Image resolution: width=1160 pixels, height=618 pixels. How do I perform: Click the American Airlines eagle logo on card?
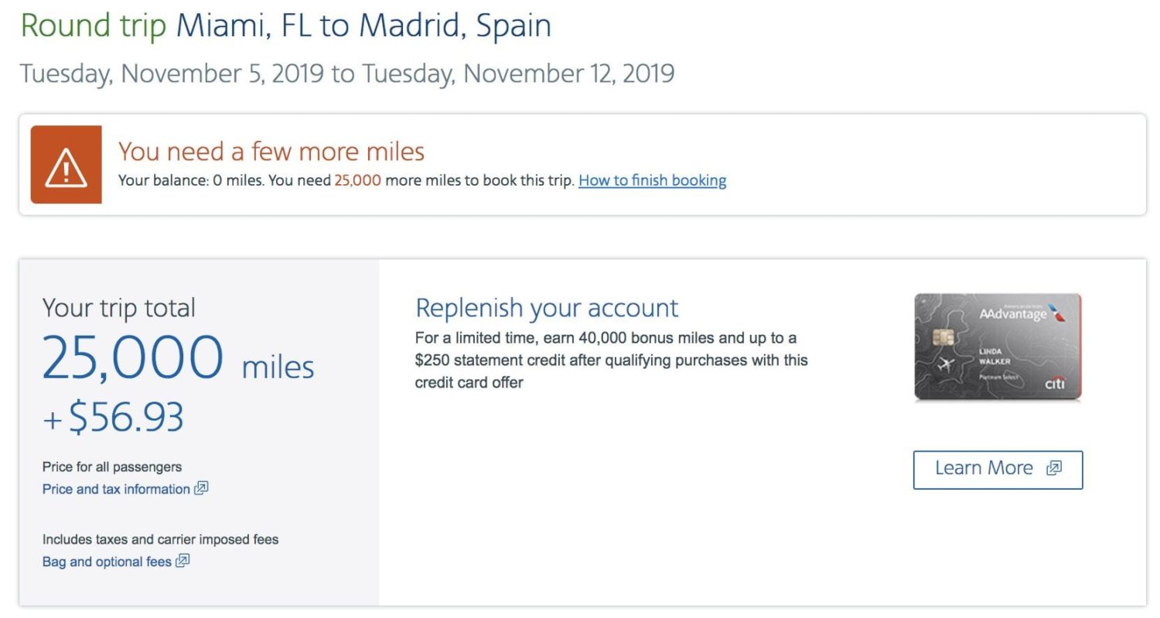pyautogui.click(x=1058, y=312)
